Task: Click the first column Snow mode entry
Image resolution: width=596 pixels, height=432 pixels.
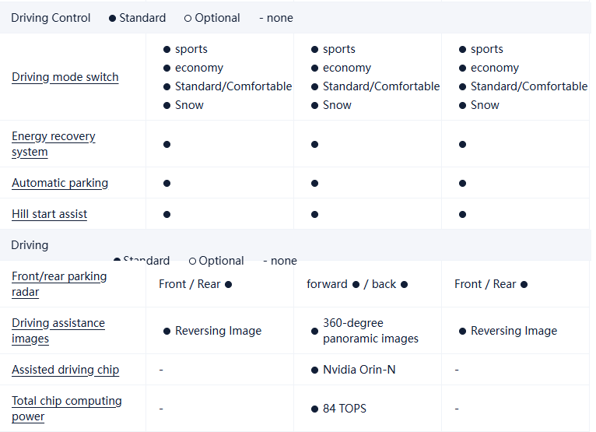Action: 189,105
